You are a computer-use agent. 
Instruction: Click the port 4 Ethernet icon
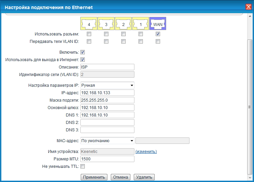(x=89, y=24)
